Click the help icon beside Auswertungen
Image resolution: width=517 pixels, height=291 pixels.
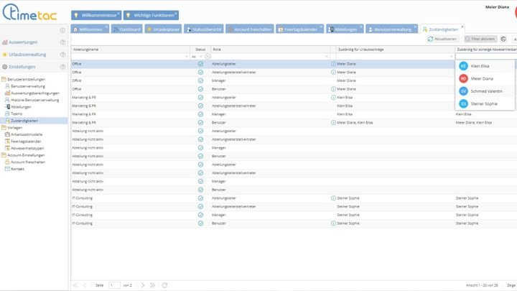pyautogui.click(x=62, y=42)
